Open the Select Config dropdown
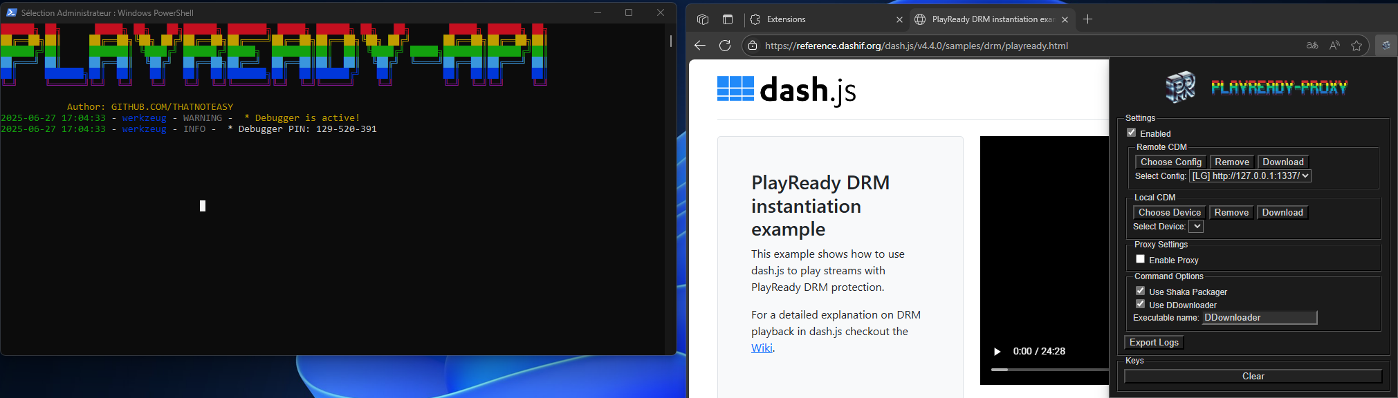 pyautogui.click(x=1250, y=176)
